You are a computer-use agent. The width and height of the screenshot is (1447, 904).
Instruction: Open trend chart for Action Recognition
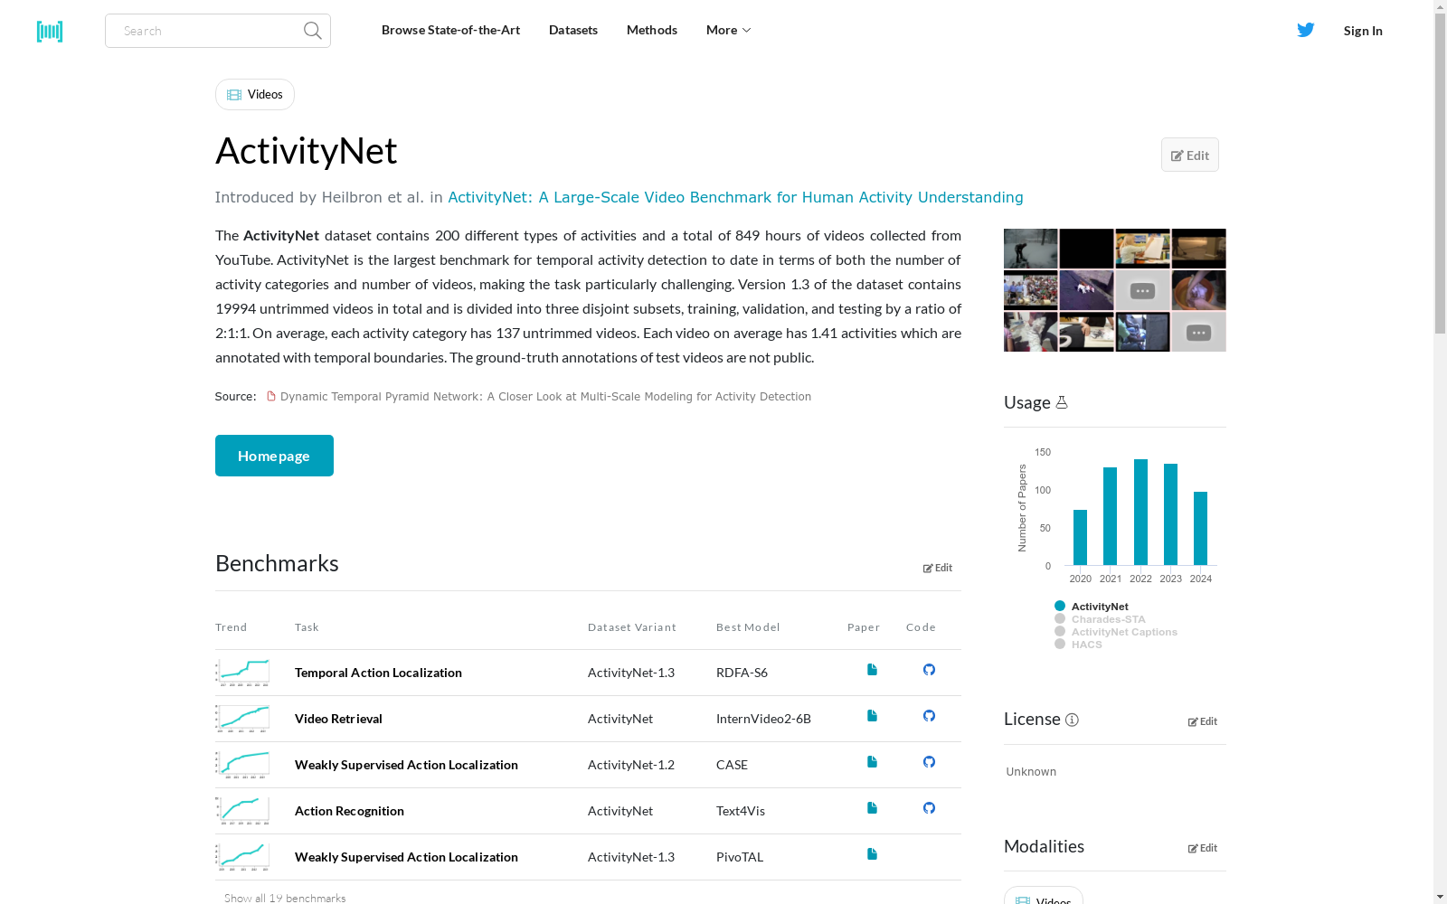[x=242, y=811]
